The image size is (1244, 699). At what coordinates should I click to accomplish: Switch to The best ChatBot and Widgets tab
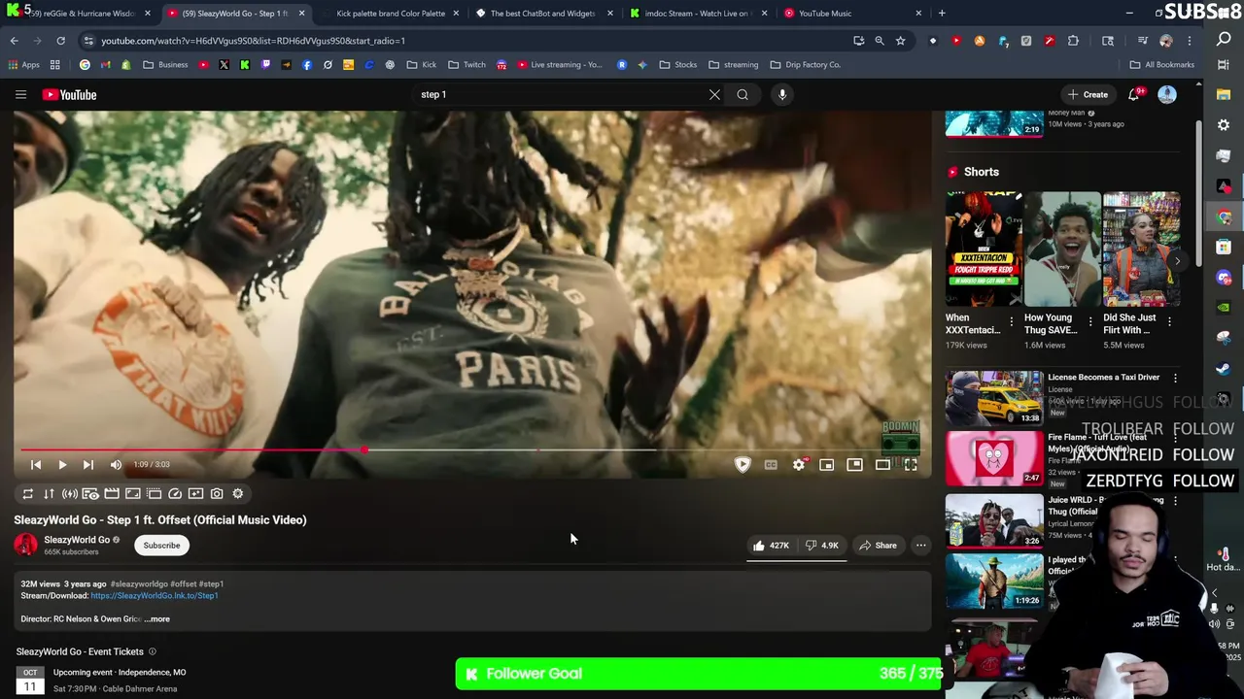click(x=542, y=14)
